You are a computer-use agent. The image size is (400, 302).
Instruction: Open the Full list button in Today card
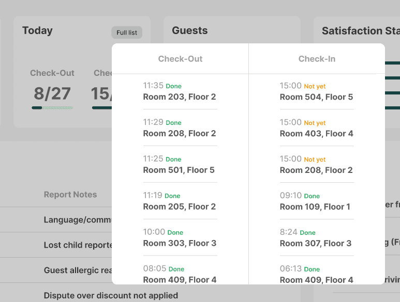click(127, 33)
